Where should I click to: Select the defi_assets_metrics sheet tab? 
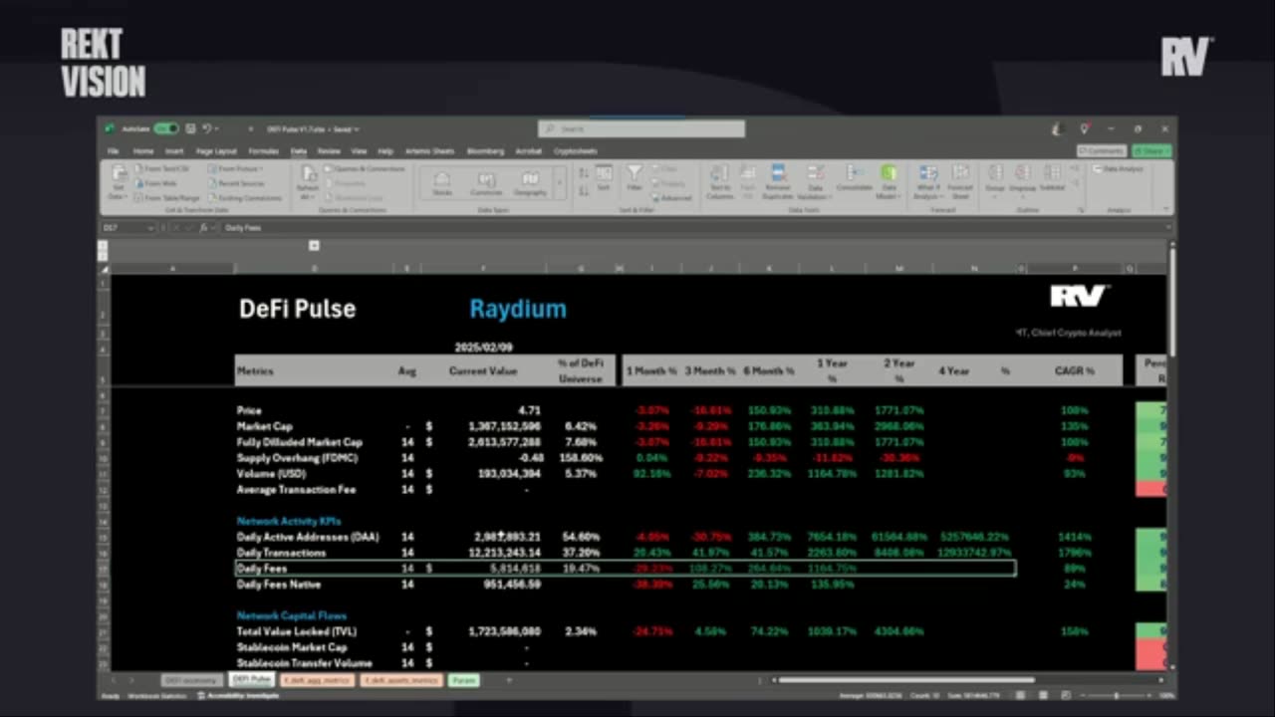point(400,679)
